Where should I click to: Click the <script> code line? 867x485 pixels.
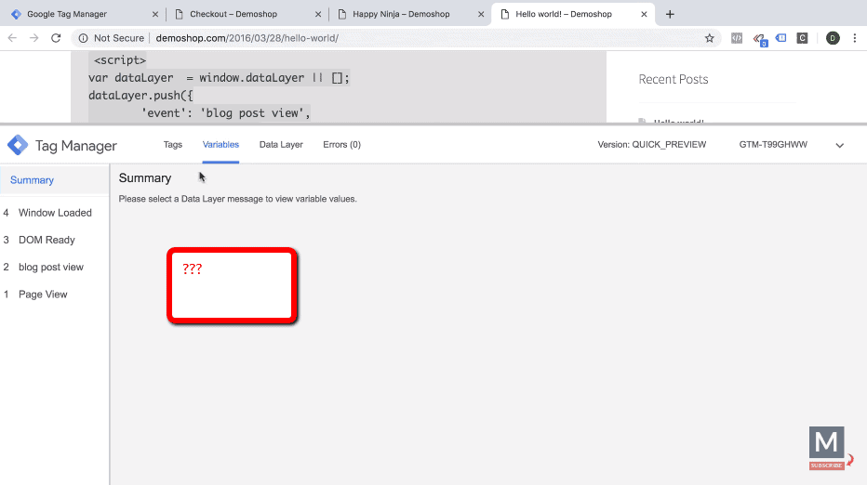pos(120,60)
